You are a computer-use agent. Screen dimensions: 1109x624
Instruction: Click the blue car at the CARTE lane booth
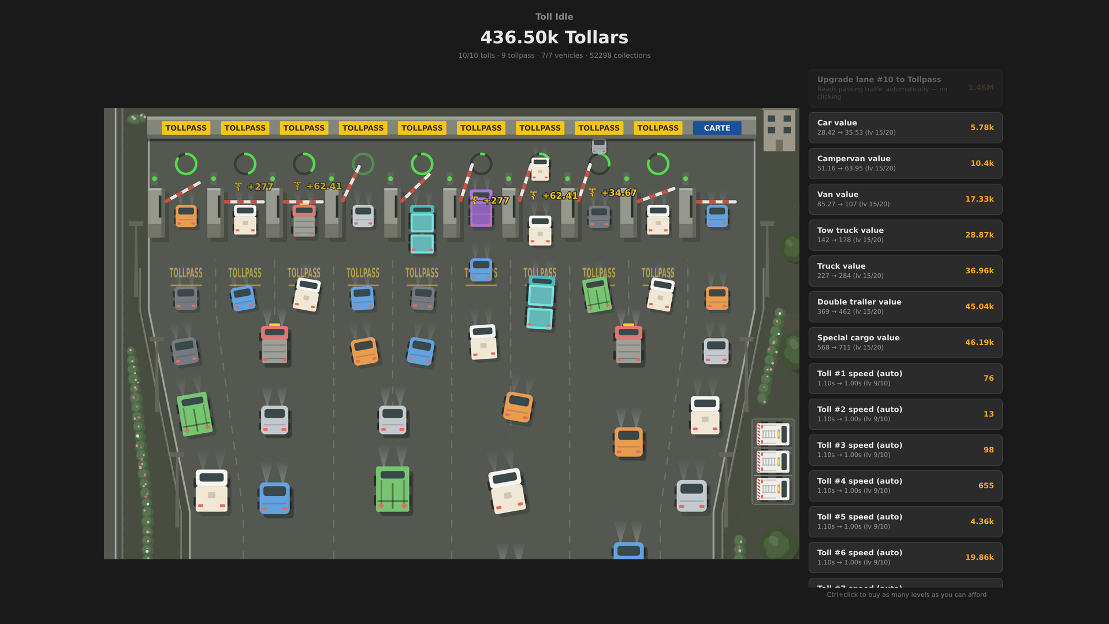(x=717, y=216)
